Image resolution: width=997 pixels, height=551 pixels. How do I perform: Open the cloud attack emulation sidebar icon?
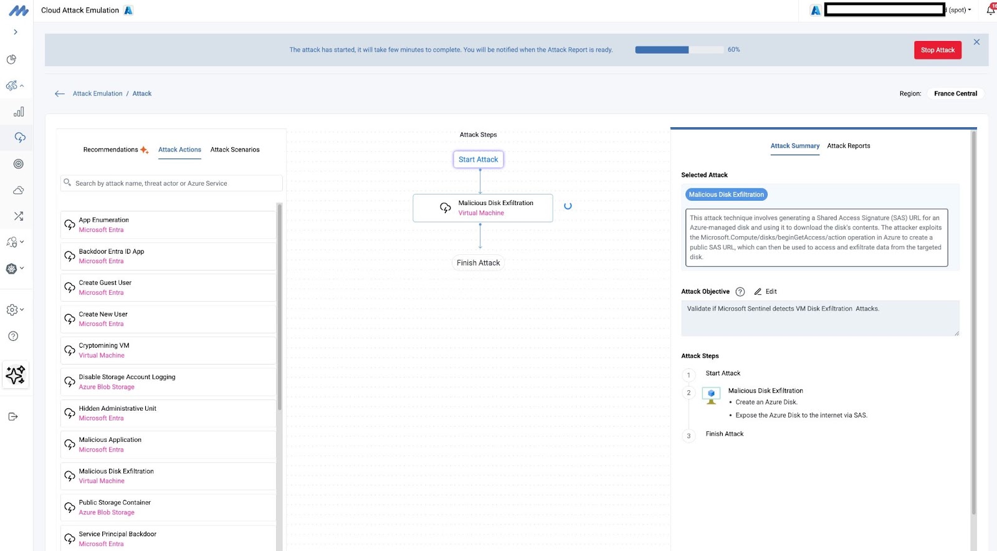point(19,137)
